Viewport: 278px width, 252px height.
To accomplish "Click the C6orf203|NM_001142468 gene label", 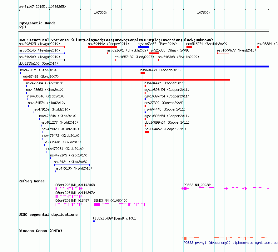I will (x=75, y=185).
